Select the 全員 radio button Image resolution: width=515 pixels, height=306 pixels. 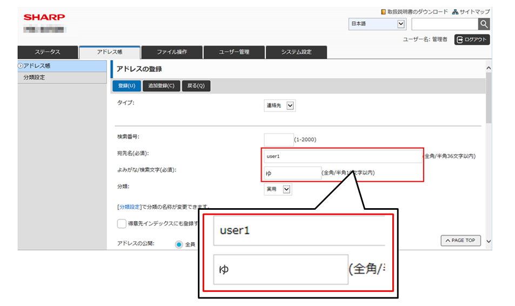pyautogui.click(x=179, y=244)
